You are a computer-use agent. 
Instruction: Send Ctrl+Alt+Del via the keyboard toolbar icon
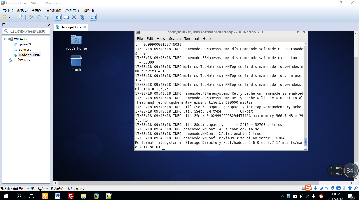tap(20, 17)
